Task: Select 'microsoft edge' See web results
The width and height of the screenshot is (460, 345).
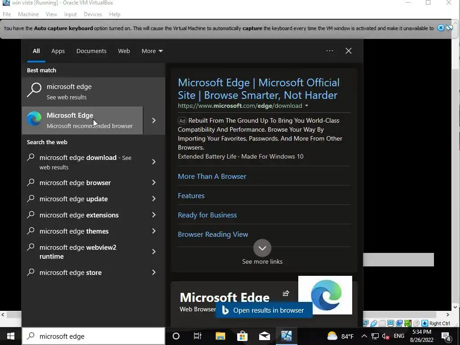Action: [93, 92]
